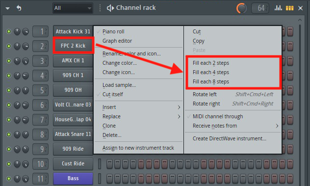The height and width of the screenshot is (186, 310).
Task: Select the Cust Ride channel button
Action: point(73,163)
